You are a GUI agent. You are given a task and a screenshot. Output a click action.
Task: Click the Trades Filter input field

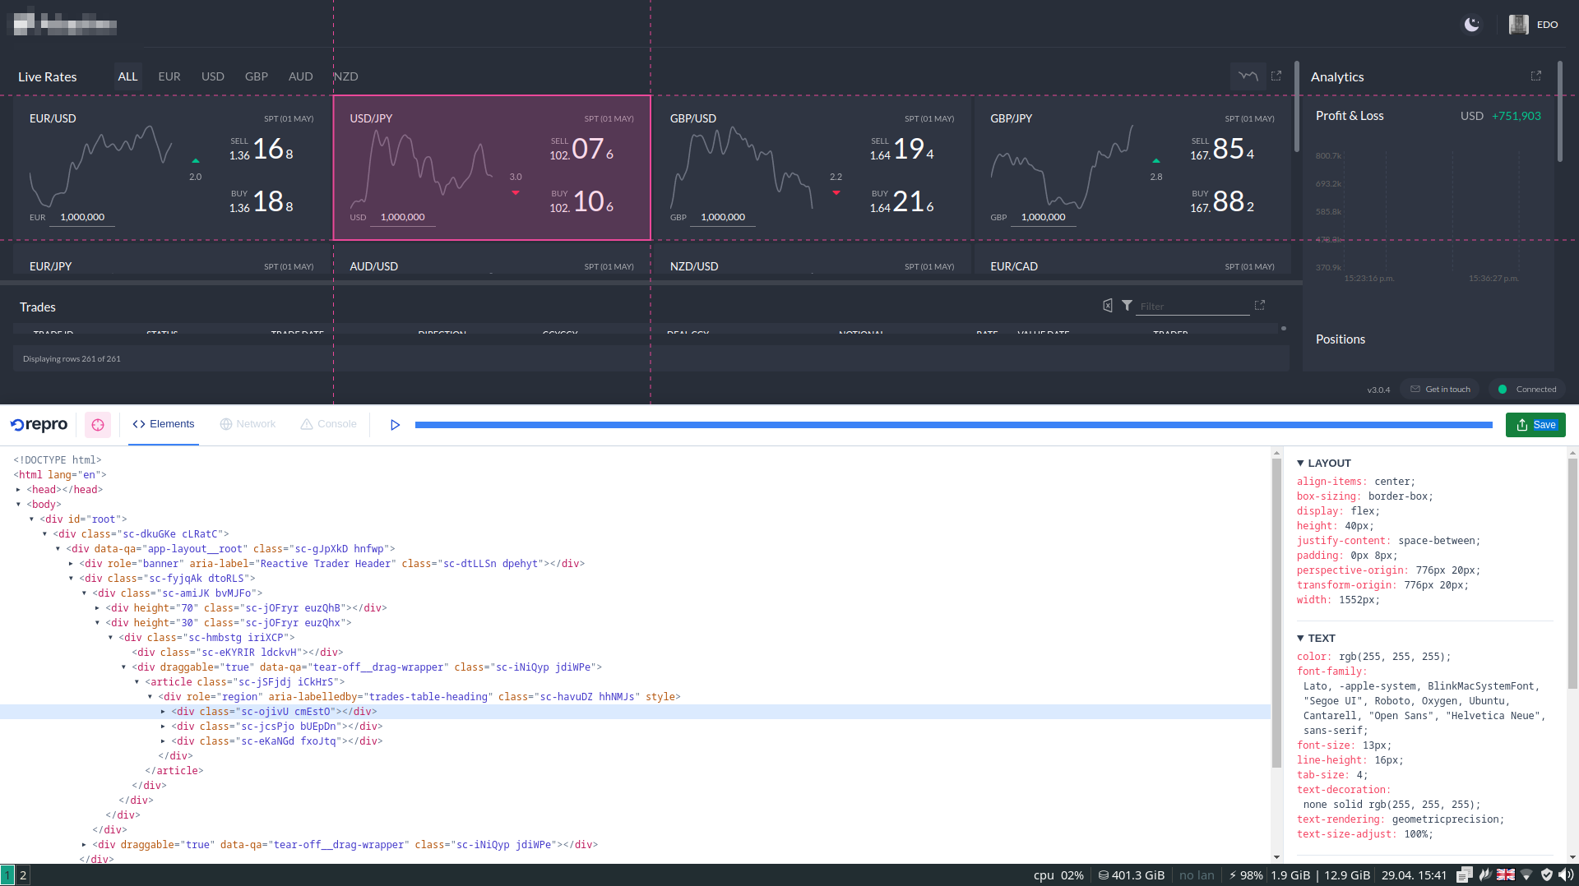point(1191,307)
